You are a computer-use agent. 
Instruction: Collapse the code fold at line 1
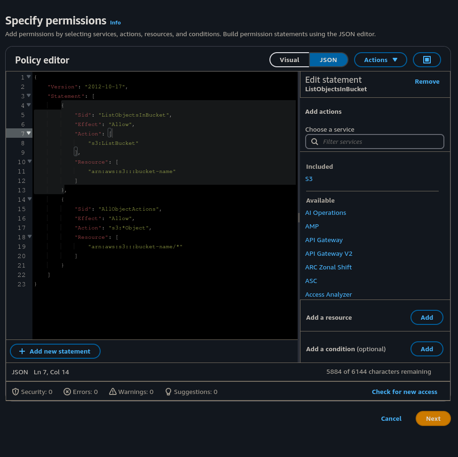[29, 77]
